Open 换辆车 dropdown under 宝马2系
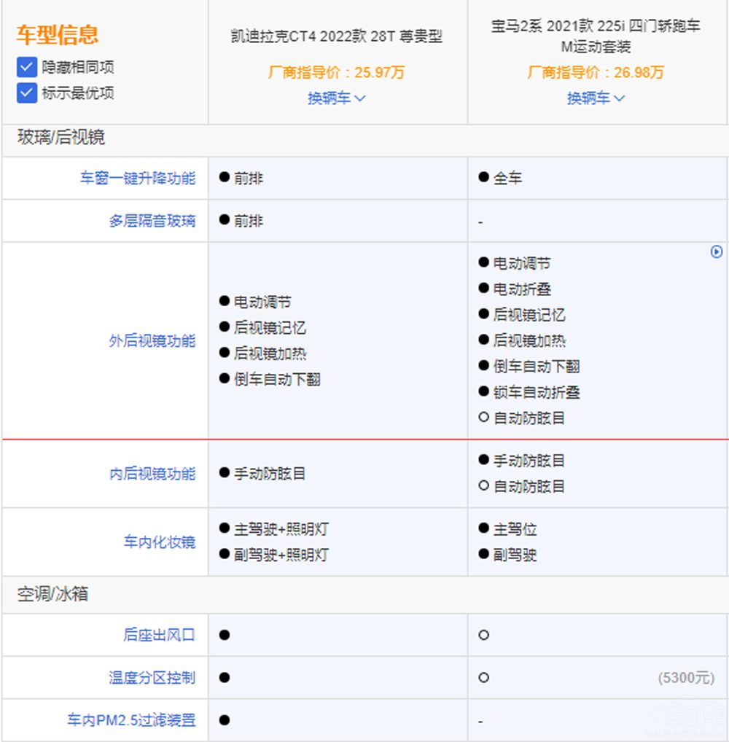This screenshot has height=742, width=729. click(596, 98)
